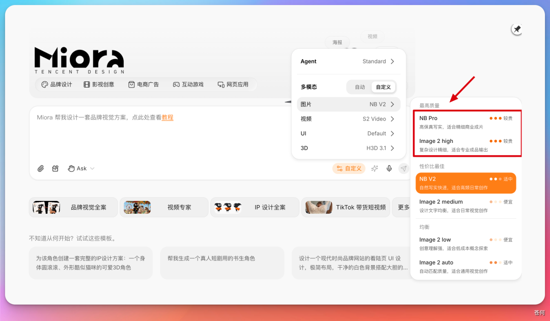This screenshot has width=550, height=321.
Task: Select the Image 2 medium model
Action: (x=466, y=206)
